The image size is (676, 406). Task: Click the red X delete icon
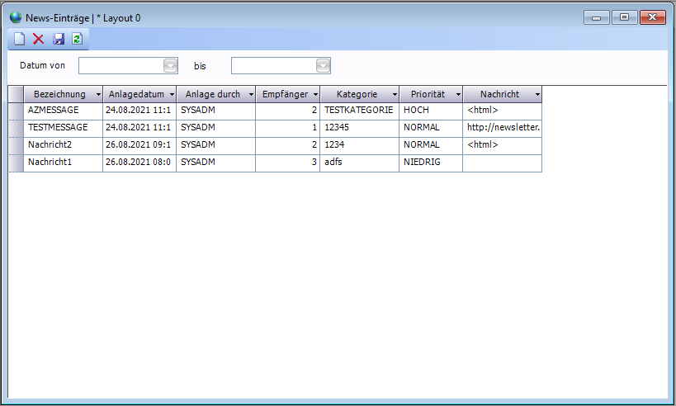coord(39,39)
